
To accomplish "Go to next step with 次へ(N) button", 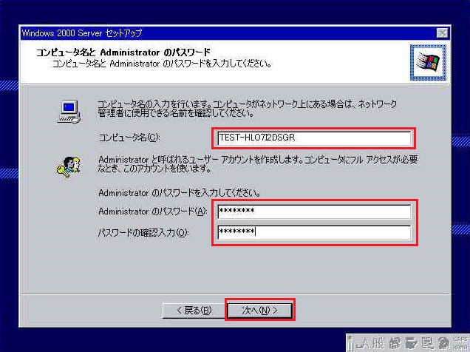I will pos(260,311).
